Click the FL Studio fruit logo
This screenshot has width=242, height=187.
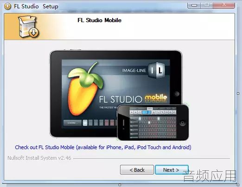(84, 89)
